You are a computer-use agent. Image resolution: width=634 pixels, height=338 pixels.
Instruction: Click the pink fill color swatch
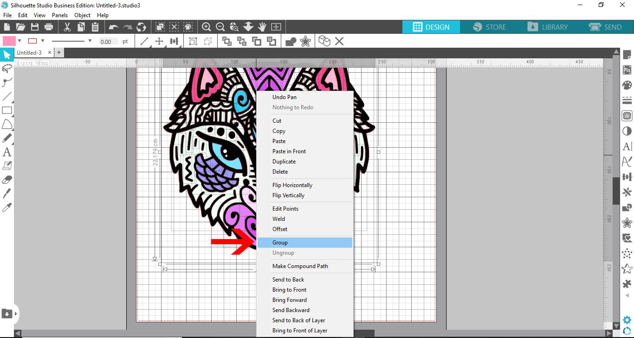point(9,41)
